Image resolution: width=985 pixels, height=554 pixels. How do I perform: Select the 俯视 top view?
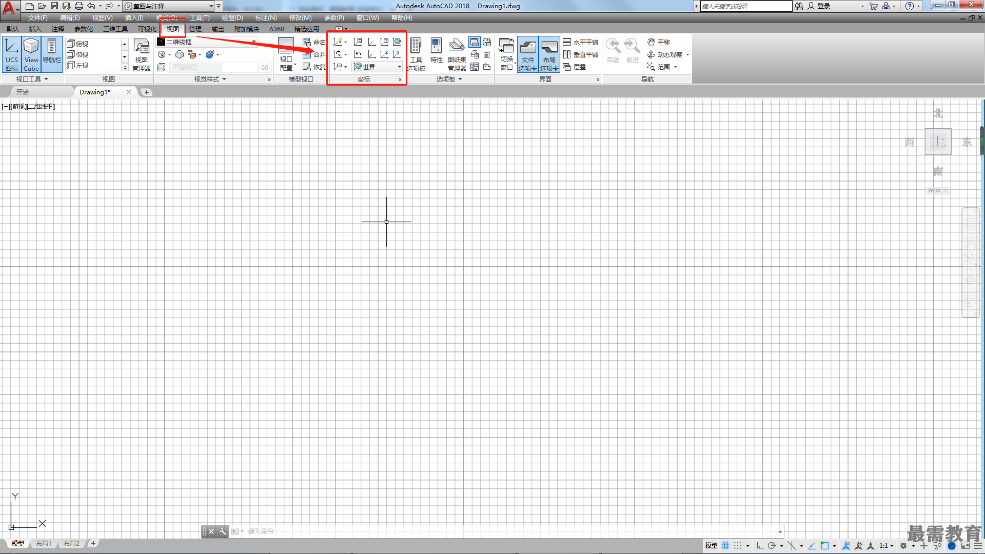[78, 44]
